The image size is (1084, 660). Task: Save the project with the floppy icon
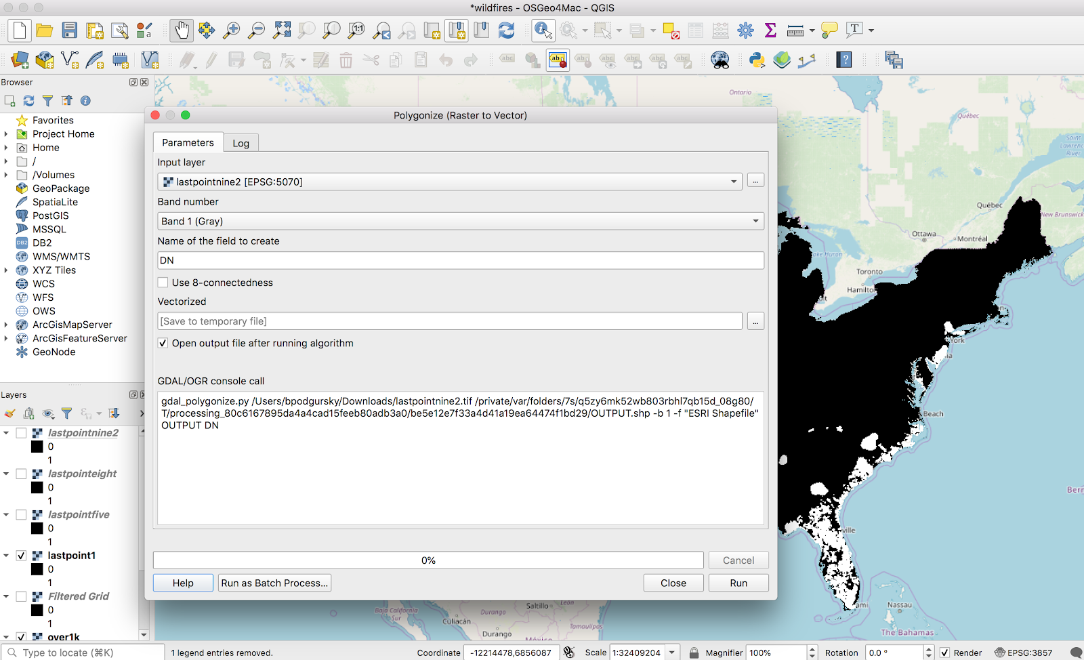tap(70, 30)
